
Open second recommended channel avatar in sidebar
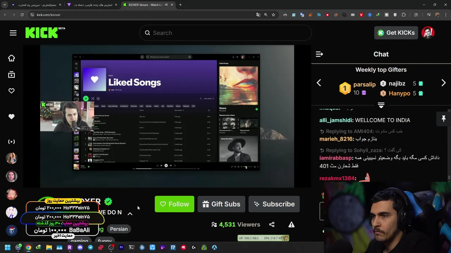point(12,176)
